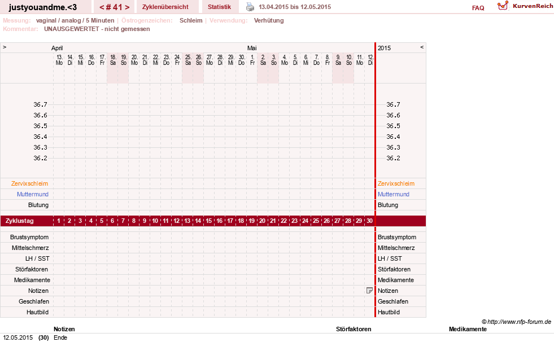Click the Zyklustag row heading
554x351 pixels.
pyautogui.click(x=20, y=221)
